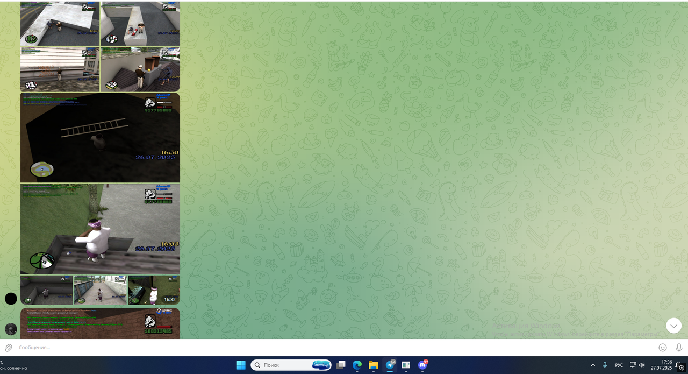688x374 pixels.
Task: Open the Windows Start menu
Action: pos(241,365)
